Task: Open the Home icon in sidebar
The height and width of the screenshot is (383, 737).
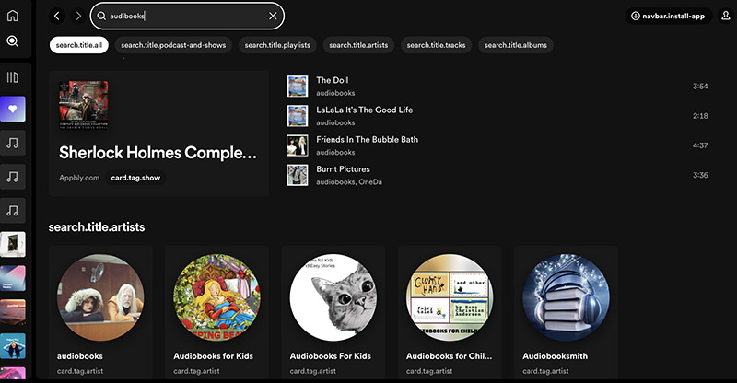Action: [x=13, y=16]
